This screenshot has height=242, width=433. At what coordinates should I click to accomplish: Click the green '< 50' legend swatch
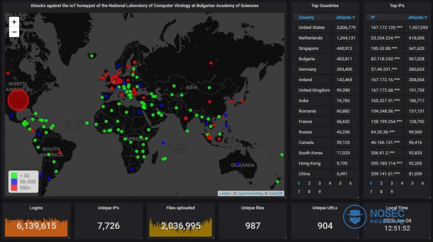[14, 176]
